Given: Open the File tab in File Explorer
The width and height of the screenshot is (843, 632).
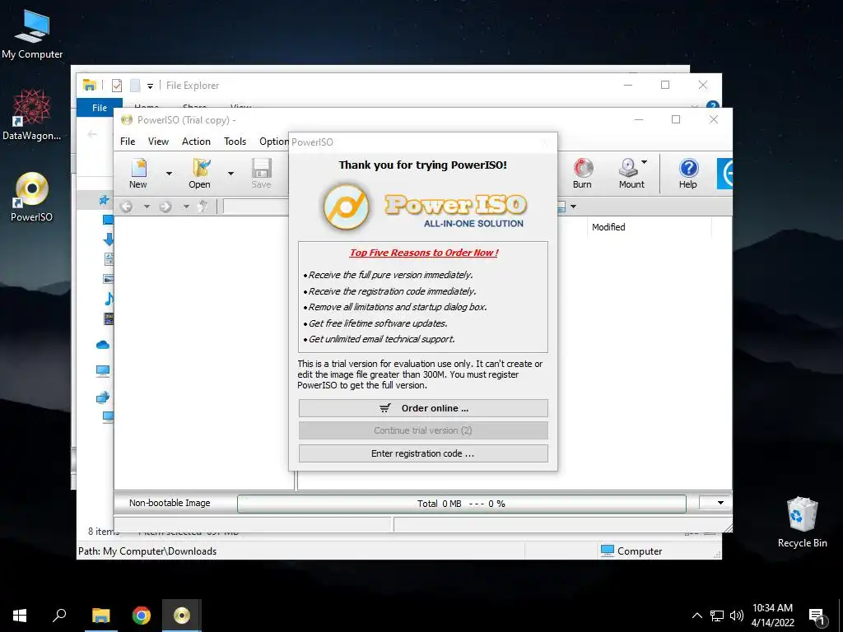Looking at the screenshot, I should tap(100, 108).
